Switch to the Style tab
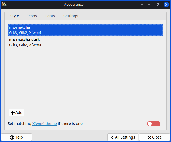This screenshot has width=171, height=142. (15, 16)
